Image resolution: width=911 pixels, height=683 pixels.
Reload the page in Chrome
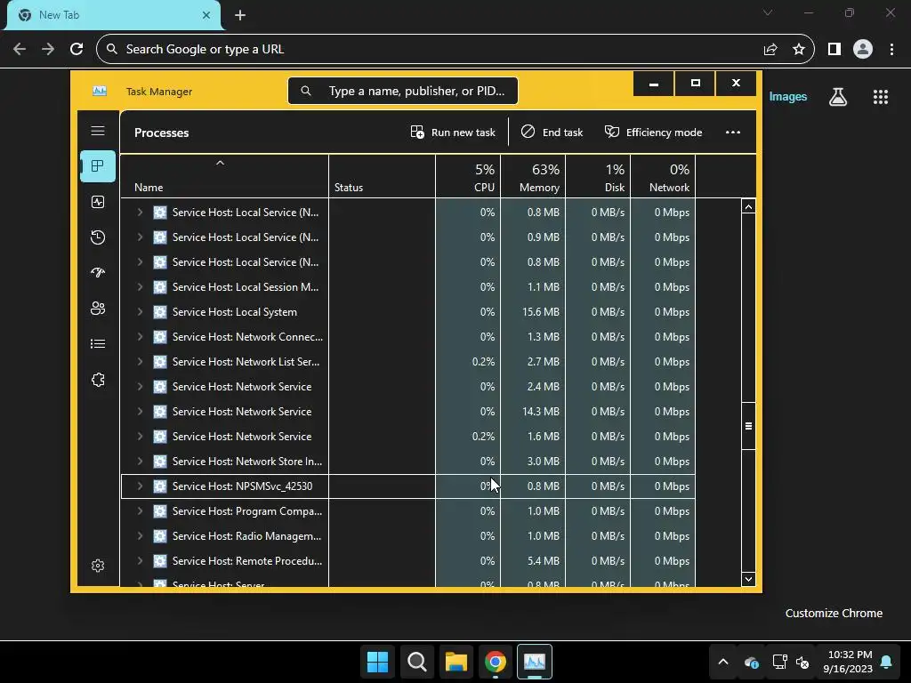click(77, 50)
